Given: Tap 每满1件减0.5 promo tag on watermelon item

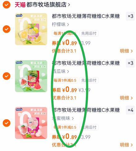Looking at the screenshot, I should (65, 80).
